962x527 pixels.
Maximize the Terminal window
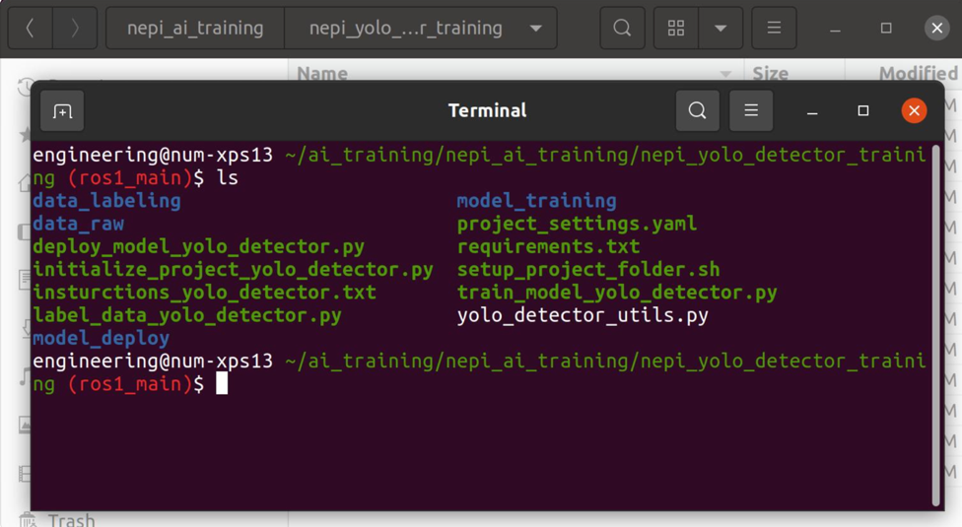pos(863,111)
